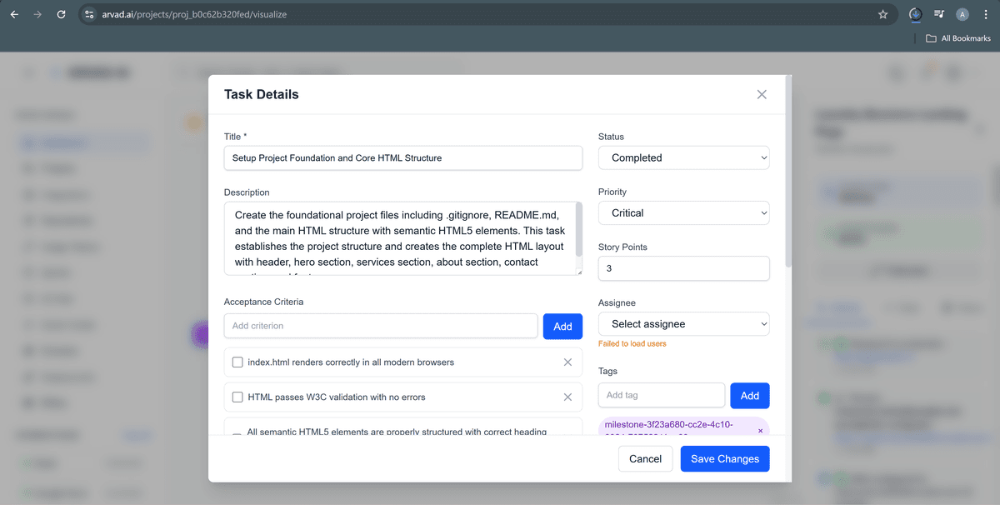Dismiss the Task Details dialog with its X
The height and width of the screenshot is (505, 1000).
(x=761, y=94)
